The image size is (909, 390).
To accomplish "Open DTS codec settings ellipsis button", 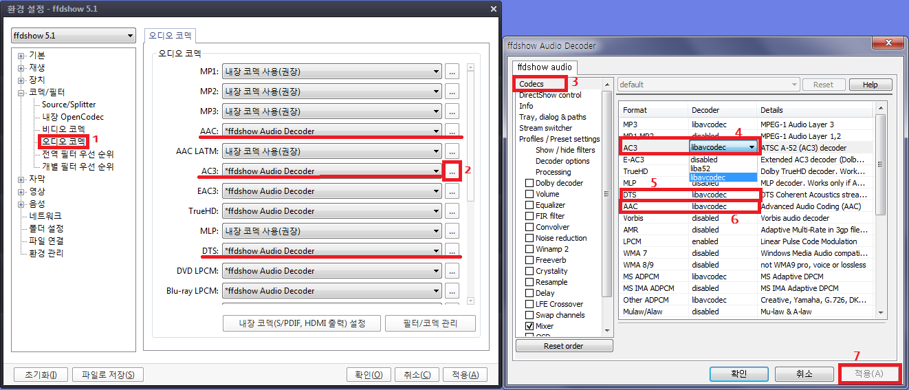I will tap(451, 250).
